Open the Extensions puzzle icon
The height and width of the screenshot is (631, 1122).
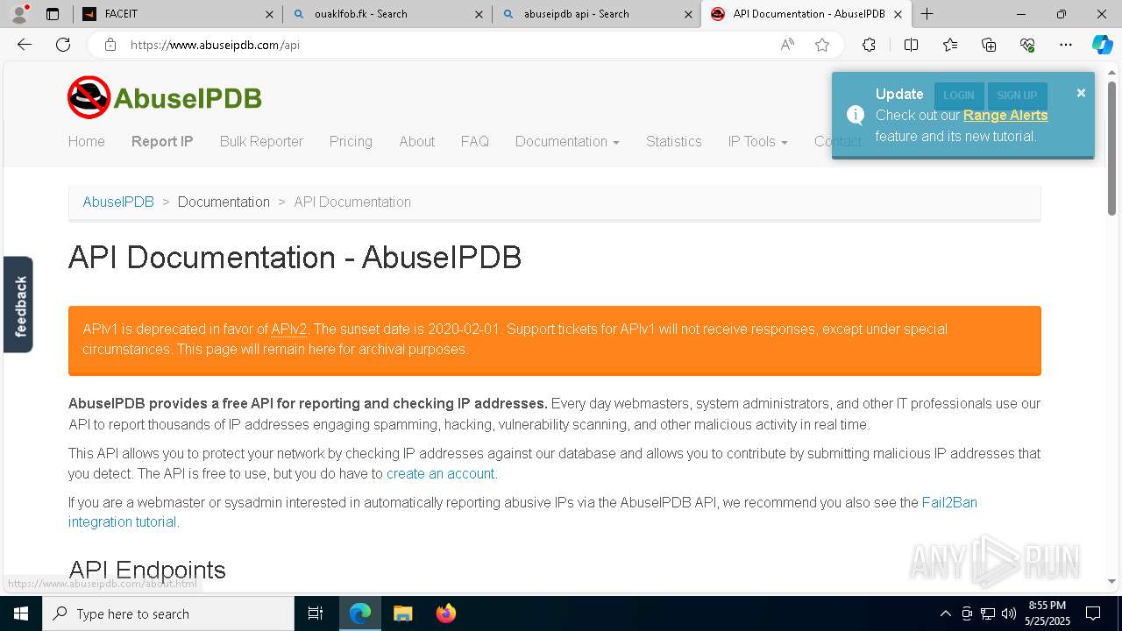(869, 45)
